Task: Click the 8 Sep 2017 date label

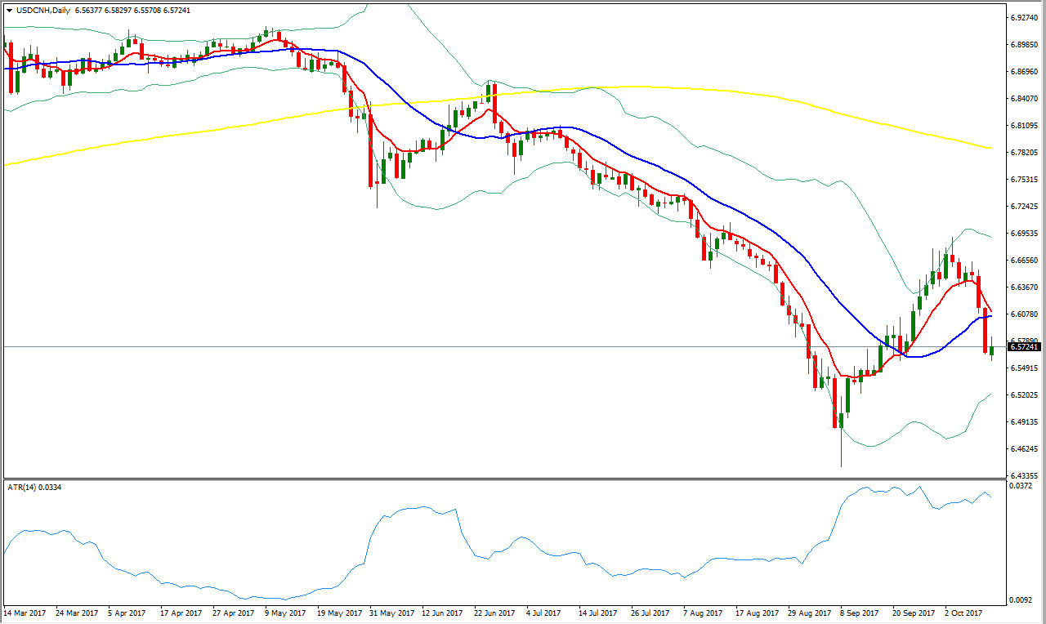Action: (x=859, y=612)
